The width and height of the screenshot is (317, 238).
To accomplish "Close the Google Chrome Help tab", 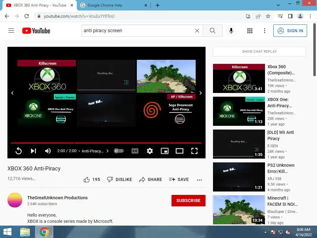I will [x=146, y=5].
